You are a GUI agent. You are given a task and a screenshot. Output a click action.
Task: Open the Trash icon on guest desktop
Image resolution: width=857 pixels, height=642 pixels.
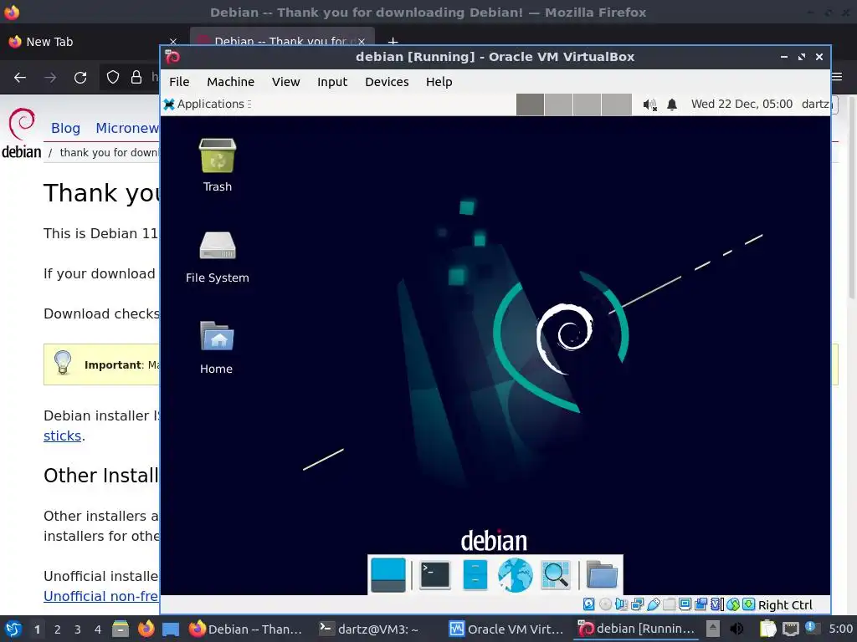[x=217, y=165]
